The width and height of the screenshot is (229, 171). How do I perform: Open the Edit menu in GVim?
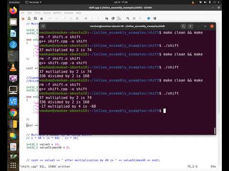pyautogui.click(x=30, y=13)
